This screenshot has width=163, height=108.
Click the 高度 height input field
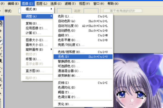coord(91,11)
